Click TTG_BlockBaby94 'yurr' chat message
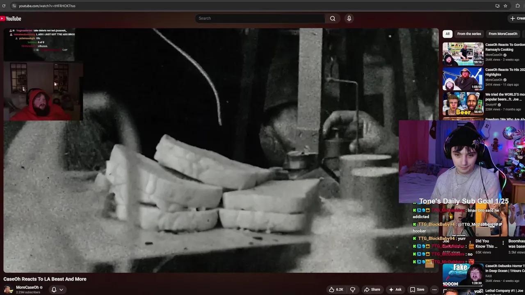525x295 pixels. [439, 238]
